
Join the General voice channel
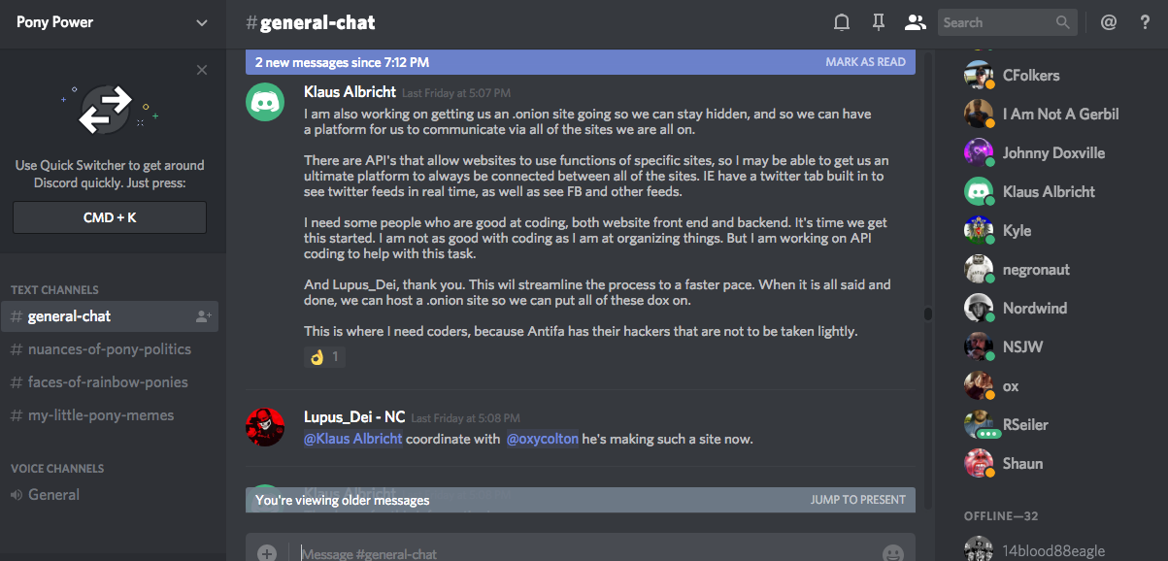tap(54, 495)
